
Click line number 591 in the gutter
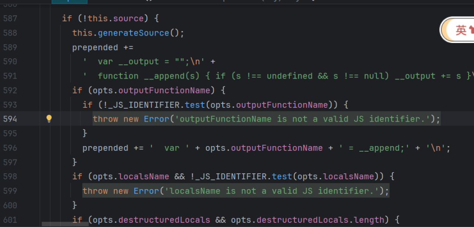point(10,76)
